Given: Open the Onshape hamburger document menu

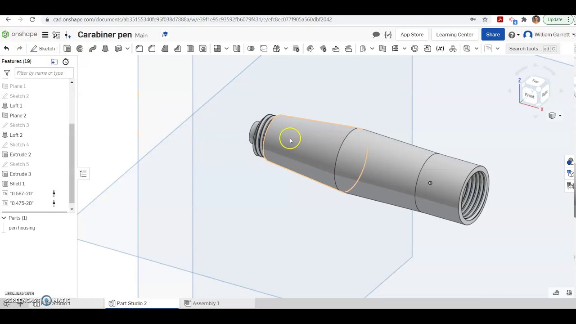Looking at the screenshot, I should [x=45, y=35].
